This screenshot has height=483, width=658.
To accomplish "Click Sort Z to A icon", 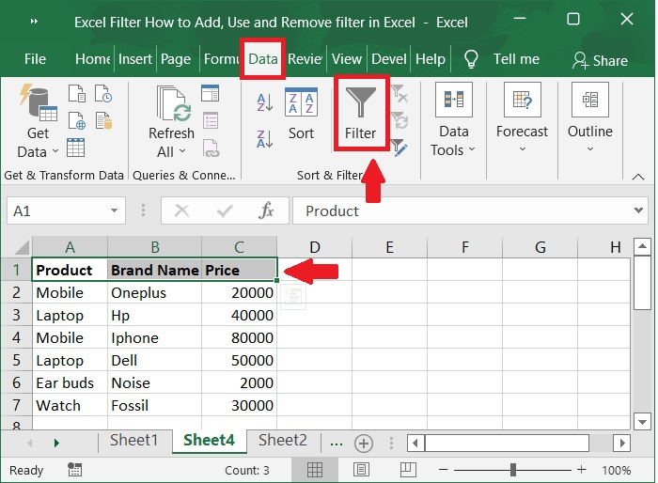I will click(x=265, y=137).
